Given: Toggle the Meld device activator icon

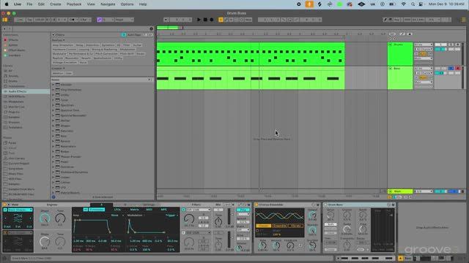Looking at the screenshot, I should pos(5,205).
